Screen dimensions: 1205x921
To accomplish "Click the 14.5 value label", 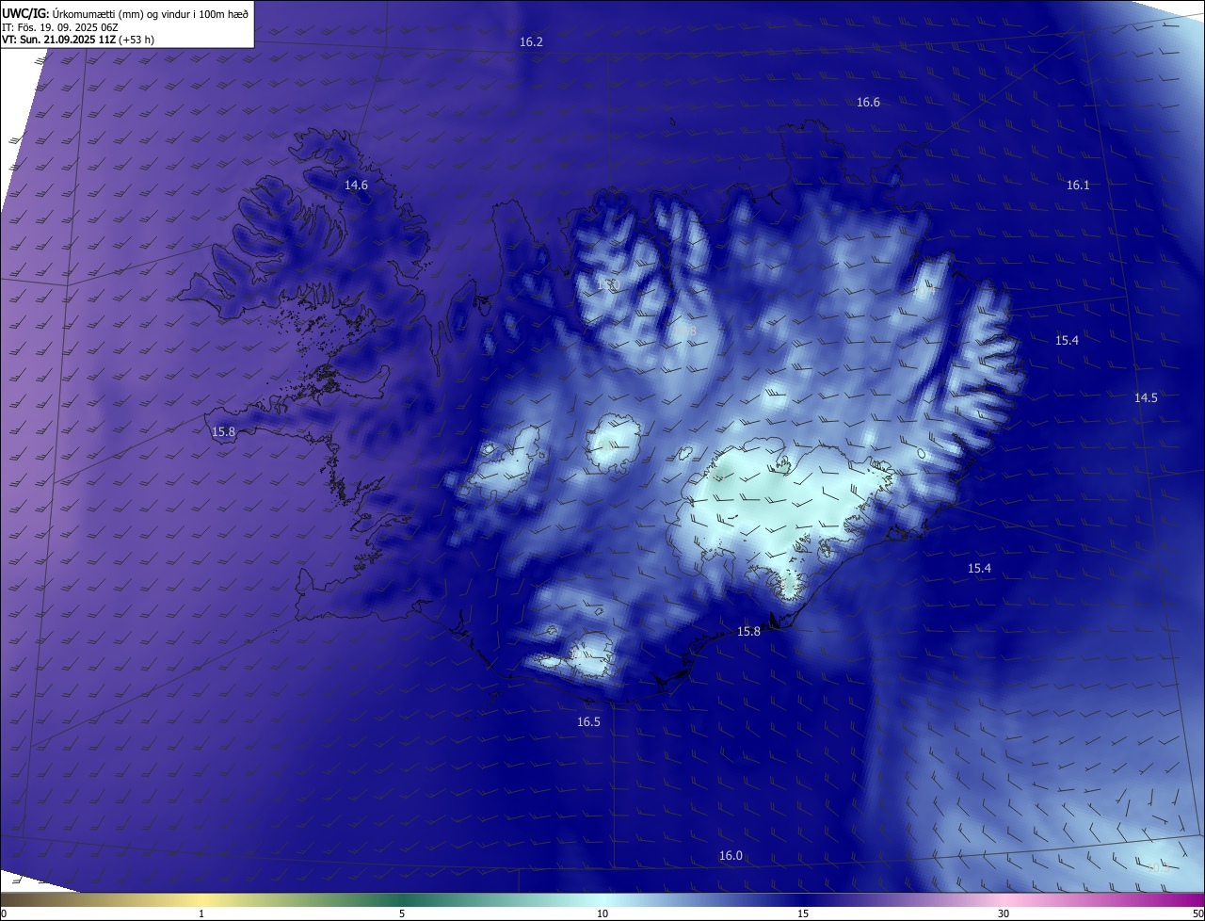I will coord(1146,398).
